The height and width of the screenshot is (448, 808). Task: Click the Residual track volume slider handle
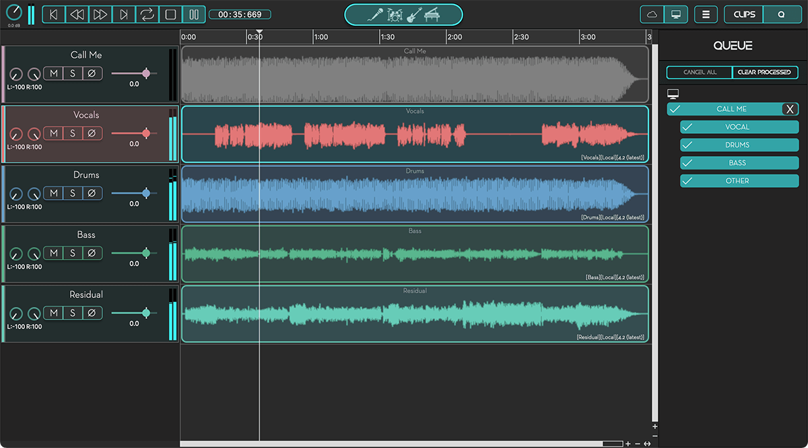(145, 313)
